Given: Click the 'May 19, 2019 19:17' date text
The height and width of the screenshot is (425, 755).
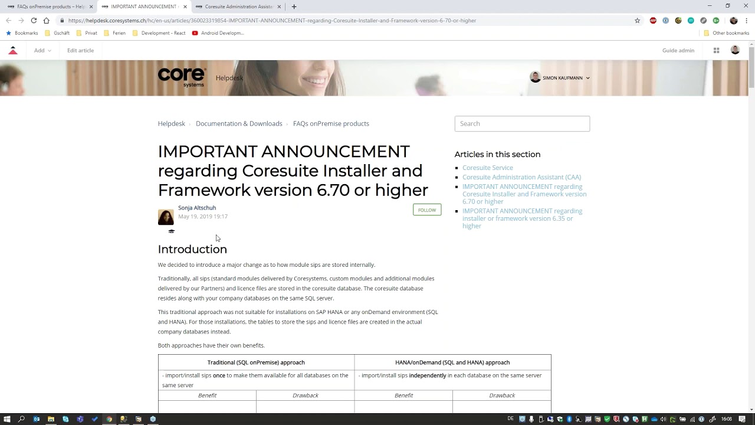Looking at the screenshot, I should [x=203, y=217].
